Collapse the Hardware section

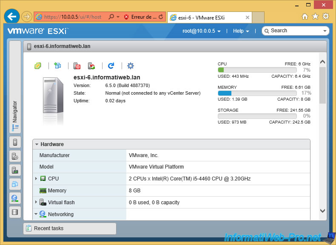coord(37,144)
